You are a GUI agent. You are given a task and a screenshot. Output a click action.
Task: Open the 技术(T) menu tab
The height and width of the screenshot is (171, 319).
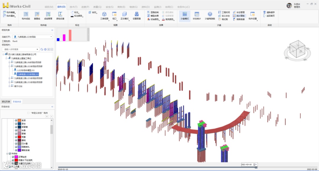pyautogui.click(x=74, y=7)
